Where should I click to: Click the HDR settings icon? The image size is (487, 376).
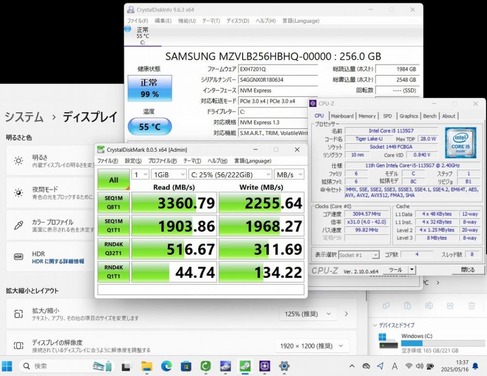19,257
